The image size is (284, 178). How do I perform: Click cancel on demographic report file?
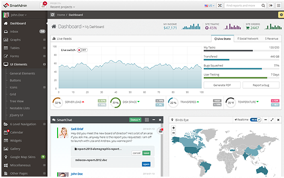[x=136, y=153]
